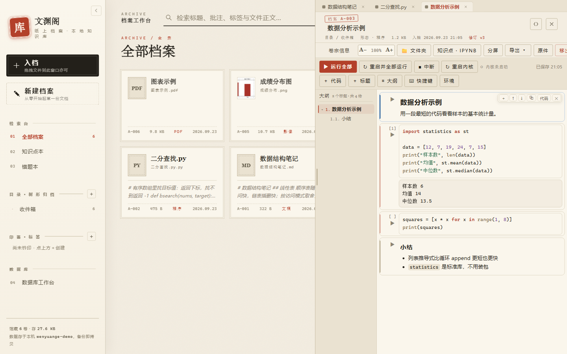Delete the cell with the x icon
This screenshot has width=567, height=354.
(x=556, y=98)
